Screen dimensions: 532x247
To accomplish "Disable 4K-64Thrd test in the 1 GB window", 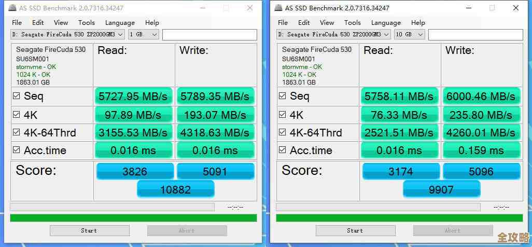I will (x=17, y=132).
